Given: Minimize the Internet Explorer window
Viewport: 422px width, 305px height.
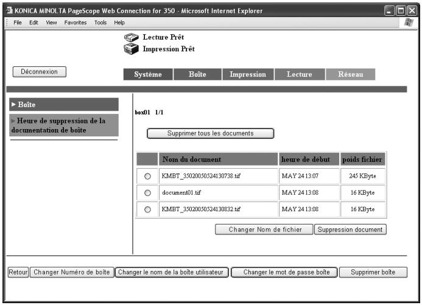Looking at the screenshot, I should pyautogui.click(x=389, y=11).
